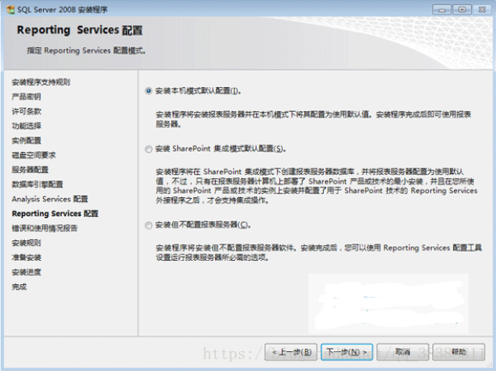Select the 功能选择 step in the sidebar

tap(26, 126)
